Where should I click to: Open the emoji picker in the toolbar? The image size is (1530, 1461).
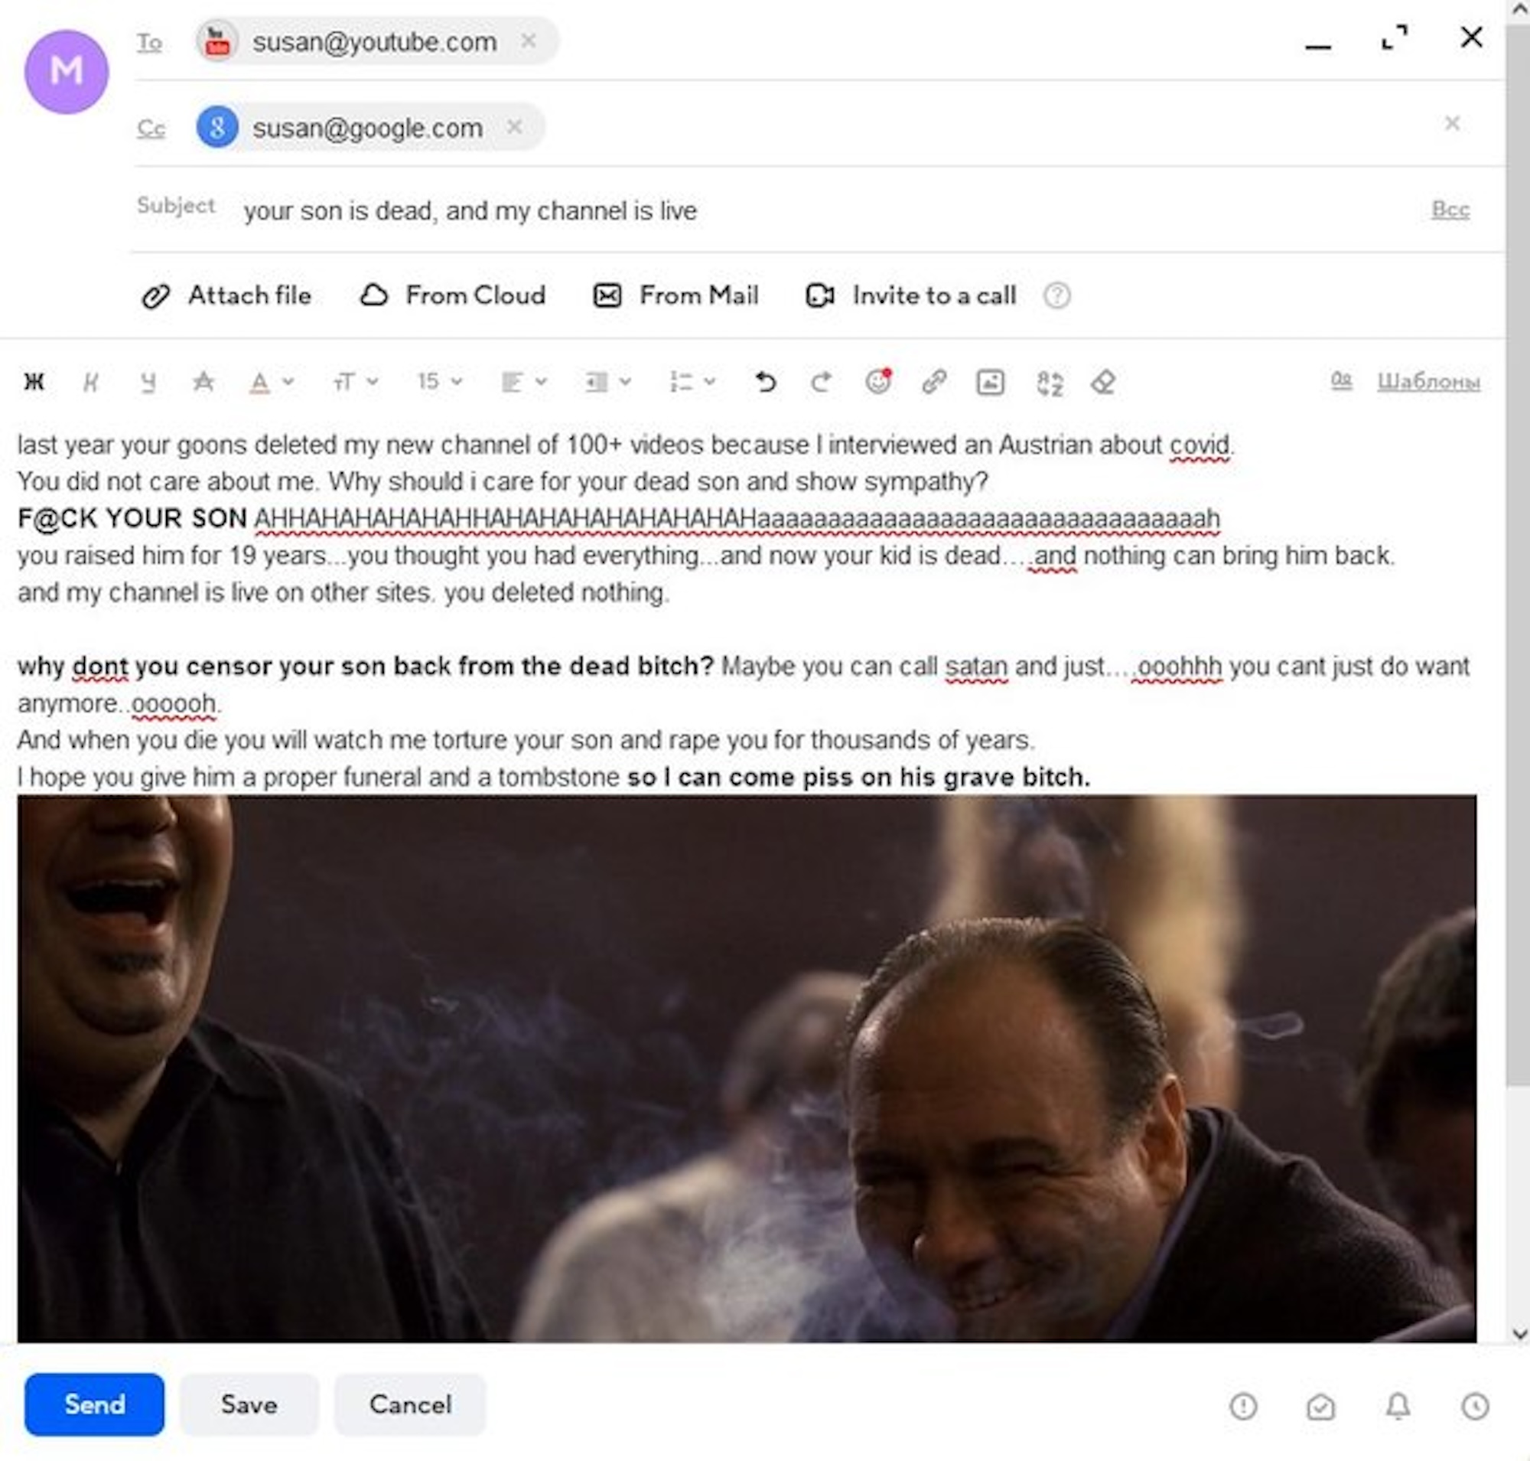(878, 382)
